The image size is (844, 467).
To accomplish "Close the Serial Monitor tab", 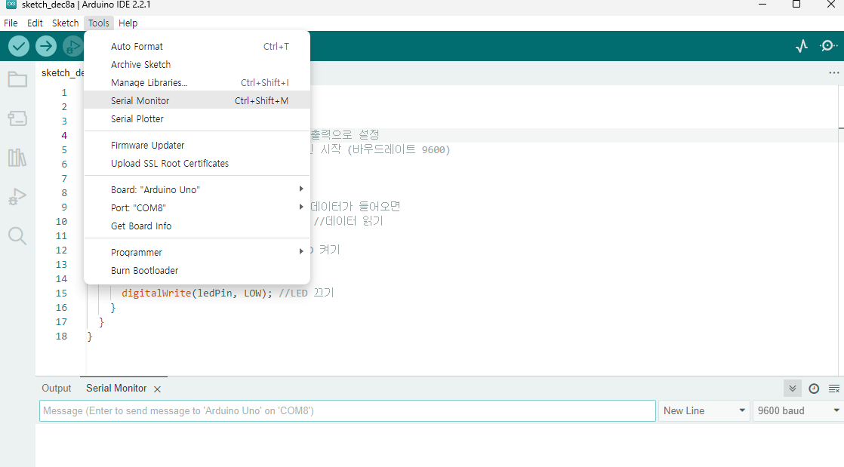I will coord(157,389).
